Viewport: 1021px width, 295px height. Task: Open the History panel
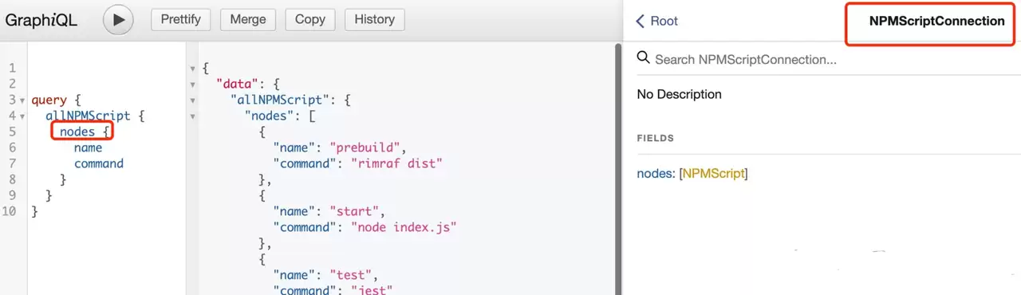374,20
